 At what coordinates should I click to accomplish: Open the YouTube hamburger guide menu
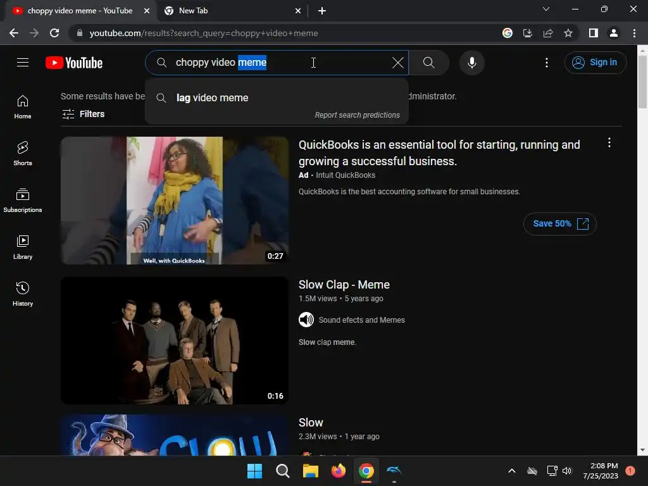click(23, 63)
